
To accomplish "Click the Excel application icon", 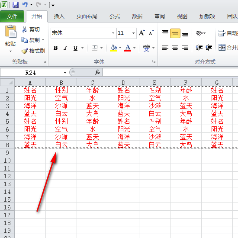I will click(x=4, y=5).
